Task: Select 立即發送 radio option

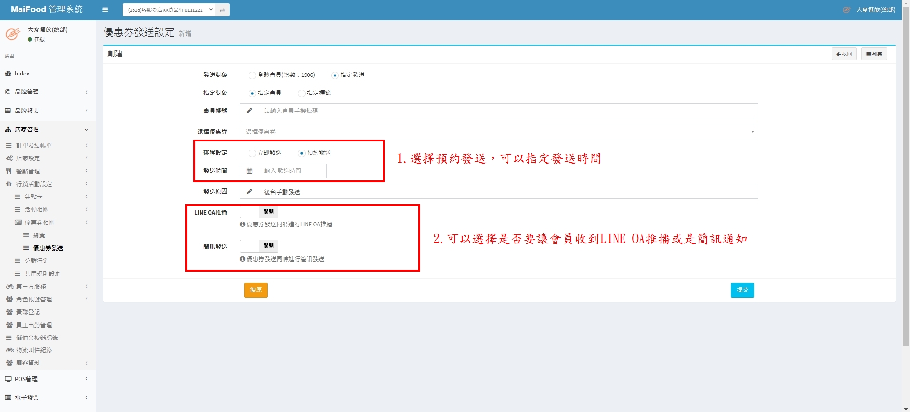Action: tap(252, 153)
